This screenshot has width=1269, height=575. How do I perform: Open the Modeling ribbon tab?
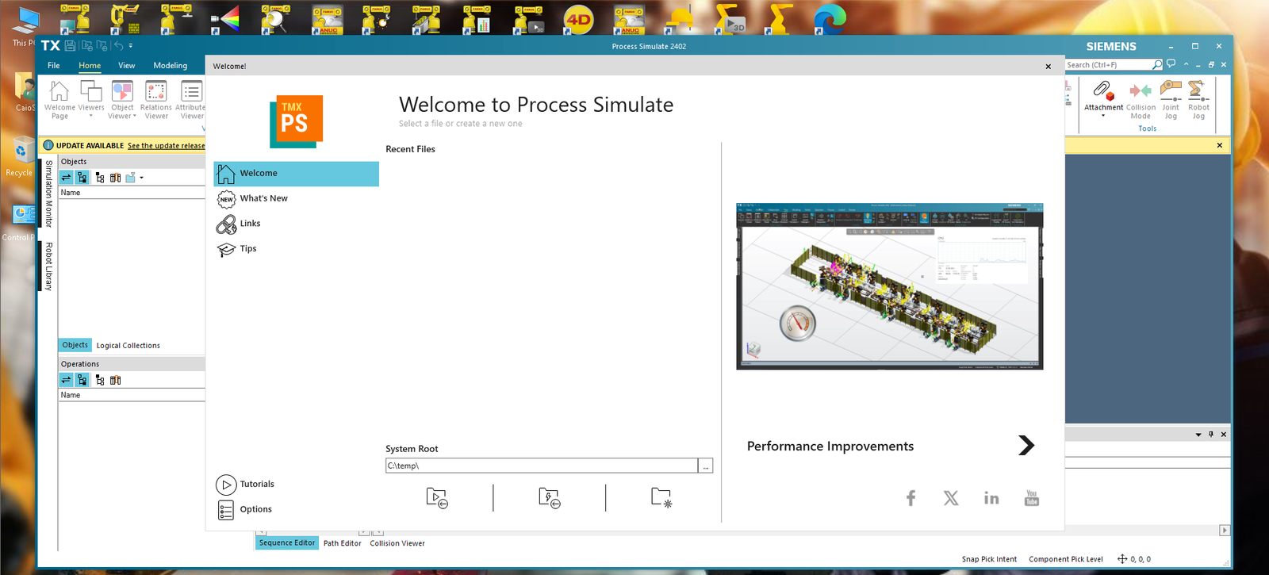170,66
